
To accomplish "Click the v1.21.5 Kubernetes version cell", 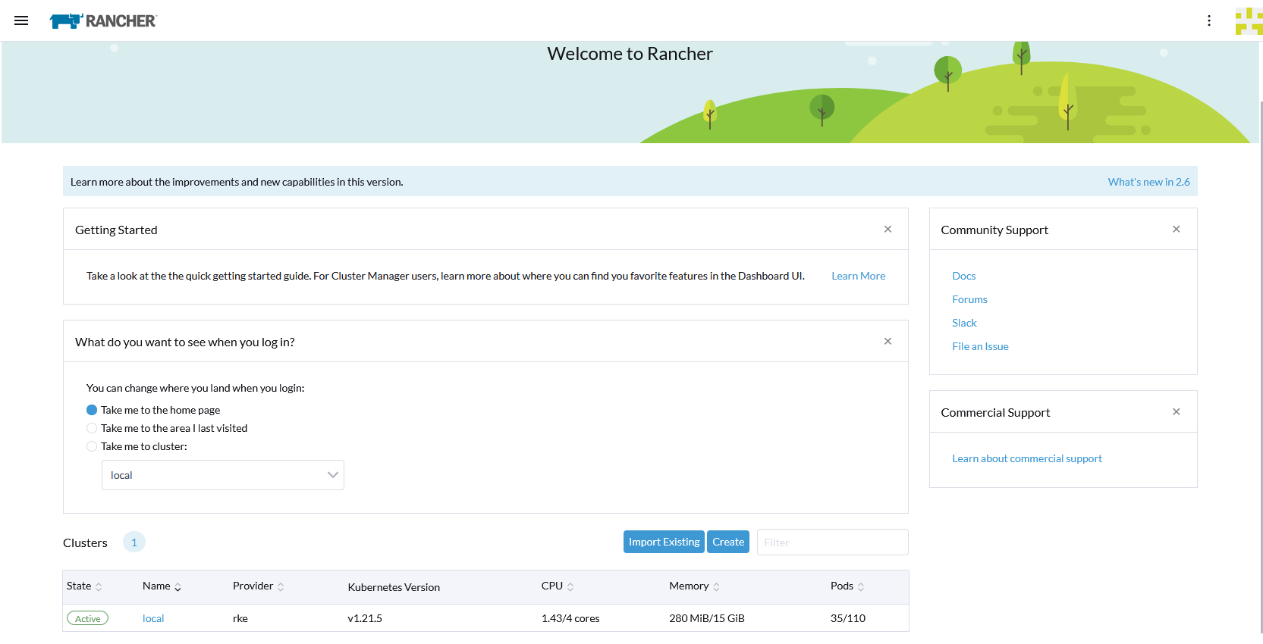I will coord(365,618).
